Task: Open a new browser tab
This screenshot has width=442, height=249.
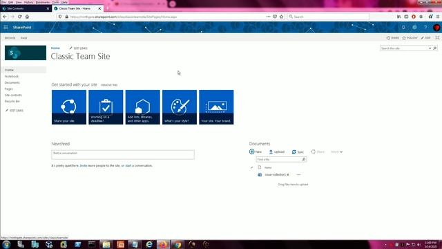Action: [x=107, y=8]
